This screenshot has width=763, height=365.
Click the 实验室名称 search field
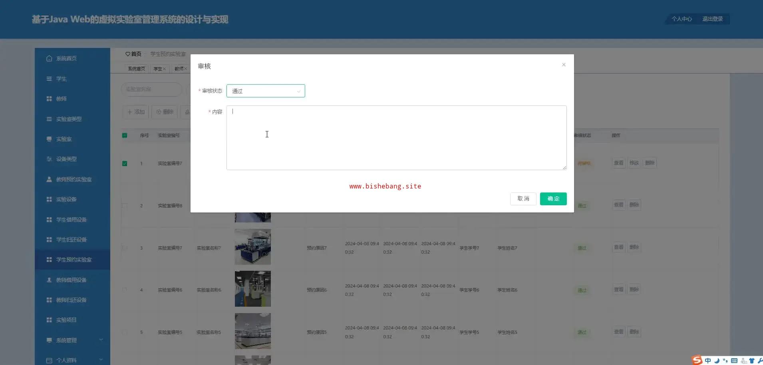[151, 89]
